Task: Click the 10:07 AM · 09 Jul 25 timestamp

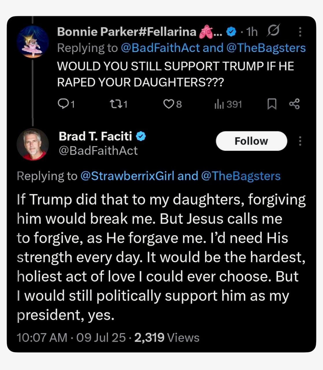Action: 71,338
